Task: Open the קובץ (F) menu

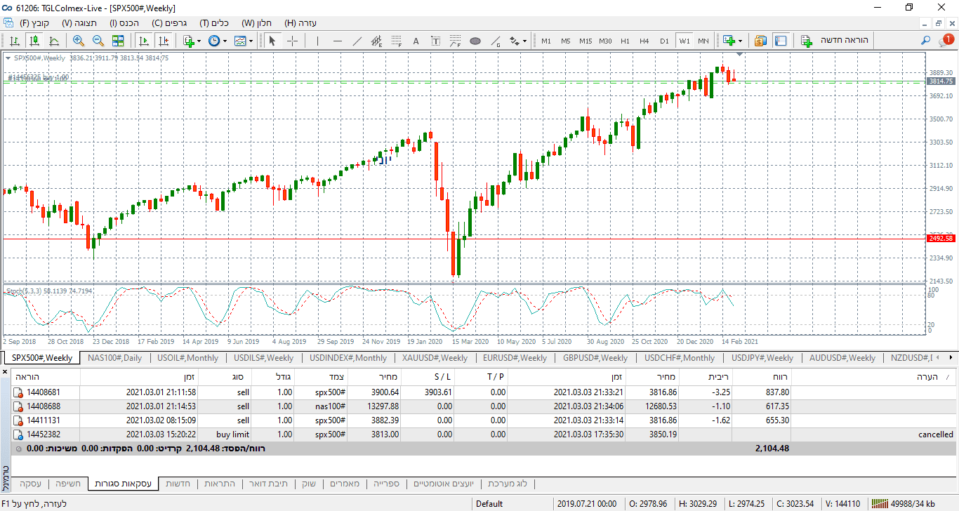Action: 34,23
